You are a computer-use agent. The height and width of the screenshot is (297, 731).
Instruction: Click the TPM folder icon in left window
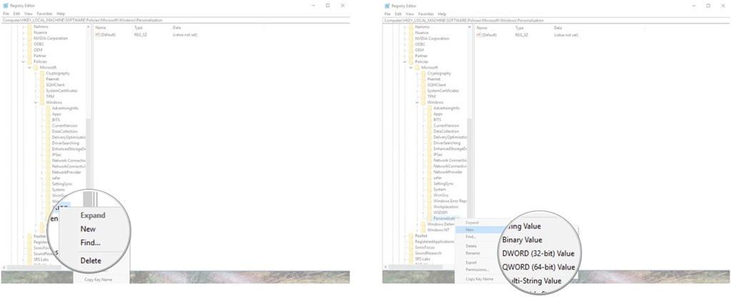(42, 96)
